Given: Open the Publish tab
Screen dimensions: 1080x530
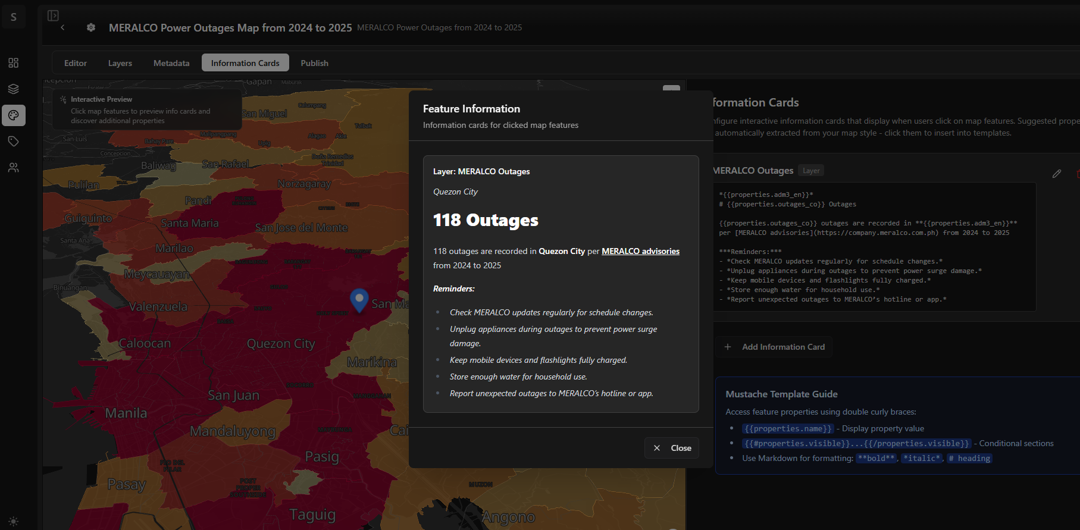Looking at the screenshot, I should [x=314, y=63].
